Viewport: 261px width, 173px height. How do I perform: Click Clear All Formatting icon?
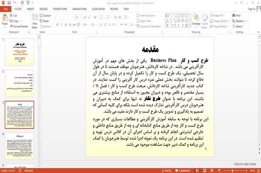click(x=95, y=17)
